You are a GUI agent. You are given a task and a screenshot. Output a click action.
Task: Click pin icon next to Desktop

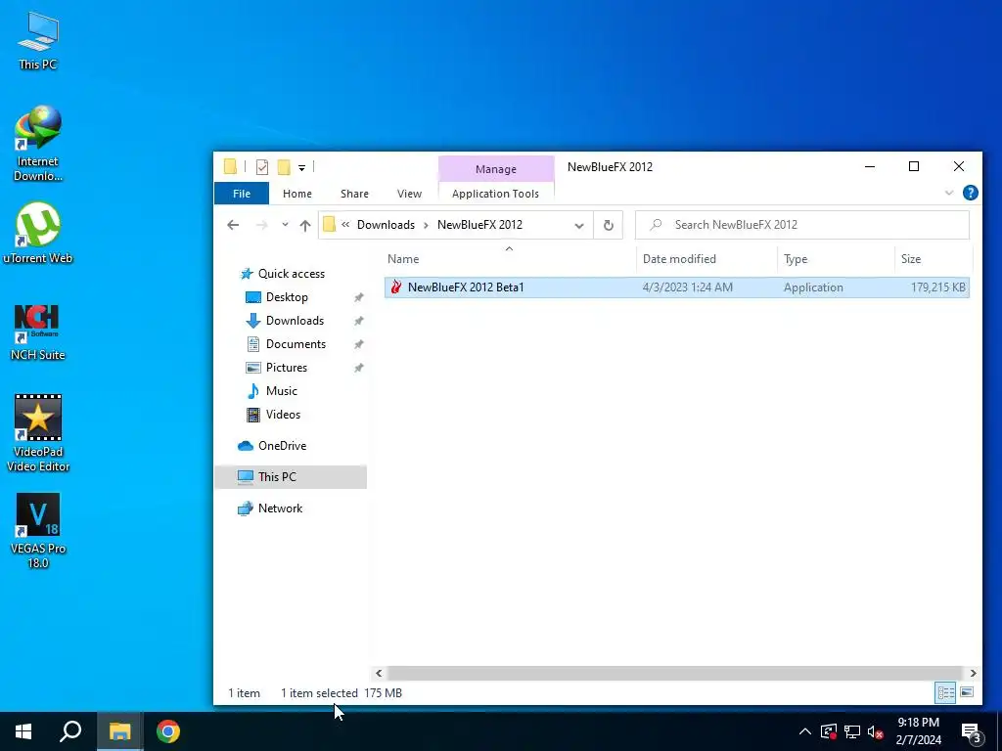pyautogui.click(x=358, y=297)
